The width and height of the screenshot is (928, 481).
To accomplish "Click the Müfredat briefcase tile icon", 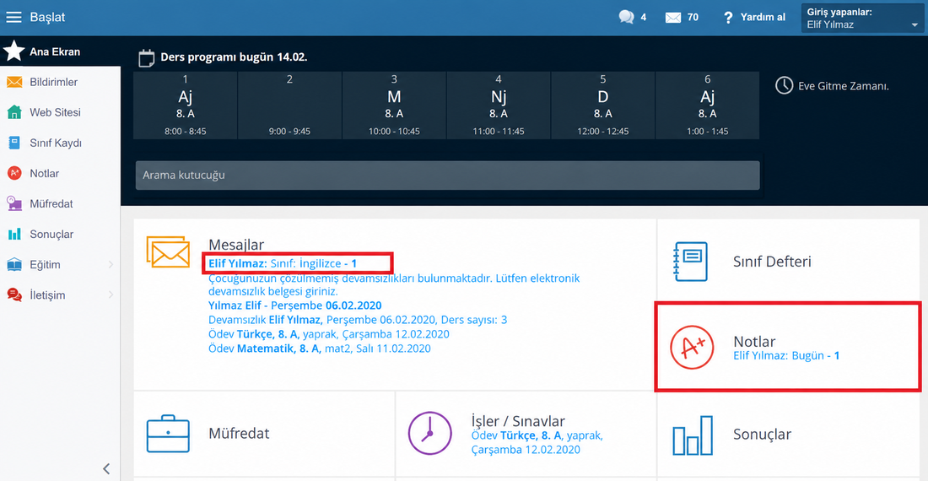I will click(x=168, y=434).
